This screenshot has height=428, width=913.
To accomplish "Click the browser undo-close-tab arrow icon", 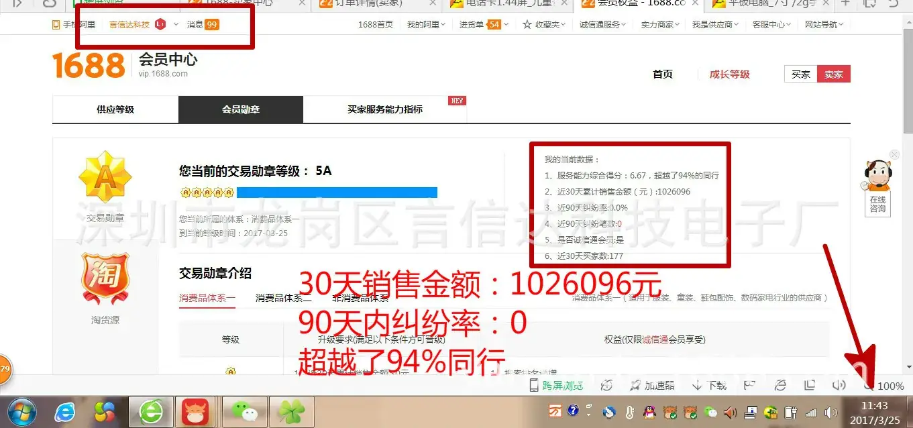I will (x=894, y=3).
